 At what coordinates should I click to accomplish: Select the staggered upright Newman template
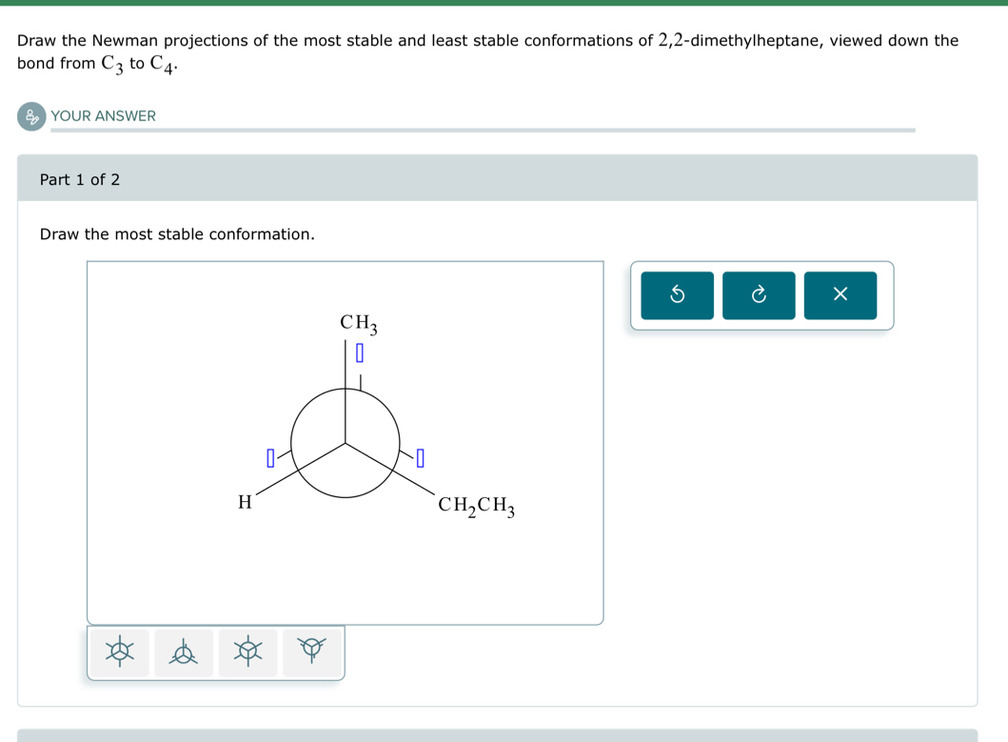(183, 652)
